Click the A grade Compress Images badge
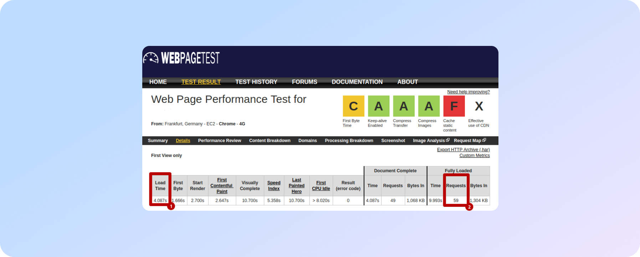 click(429, 106)
